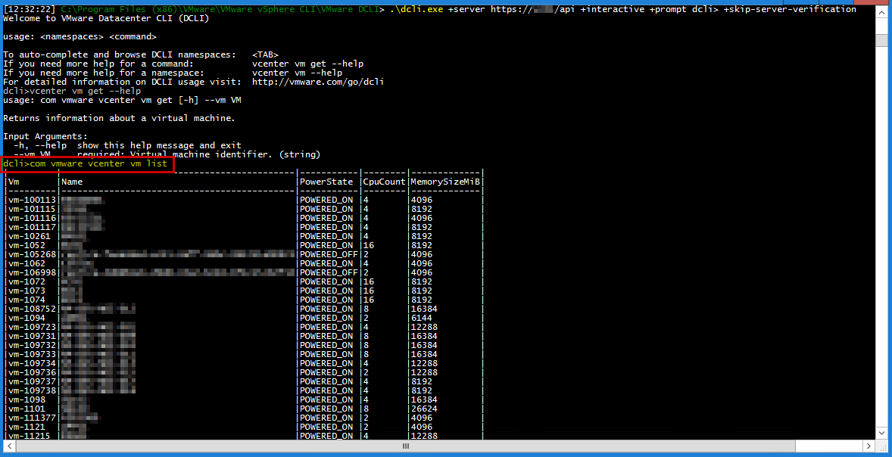Screen dimensions: 892x457
Task: Select the vm-101115 identifier
Action: coord(32,209)
